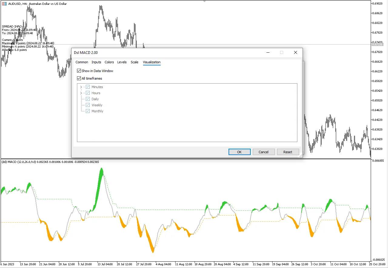Click the AUDUSD chart symbol icon

point(4,4)
